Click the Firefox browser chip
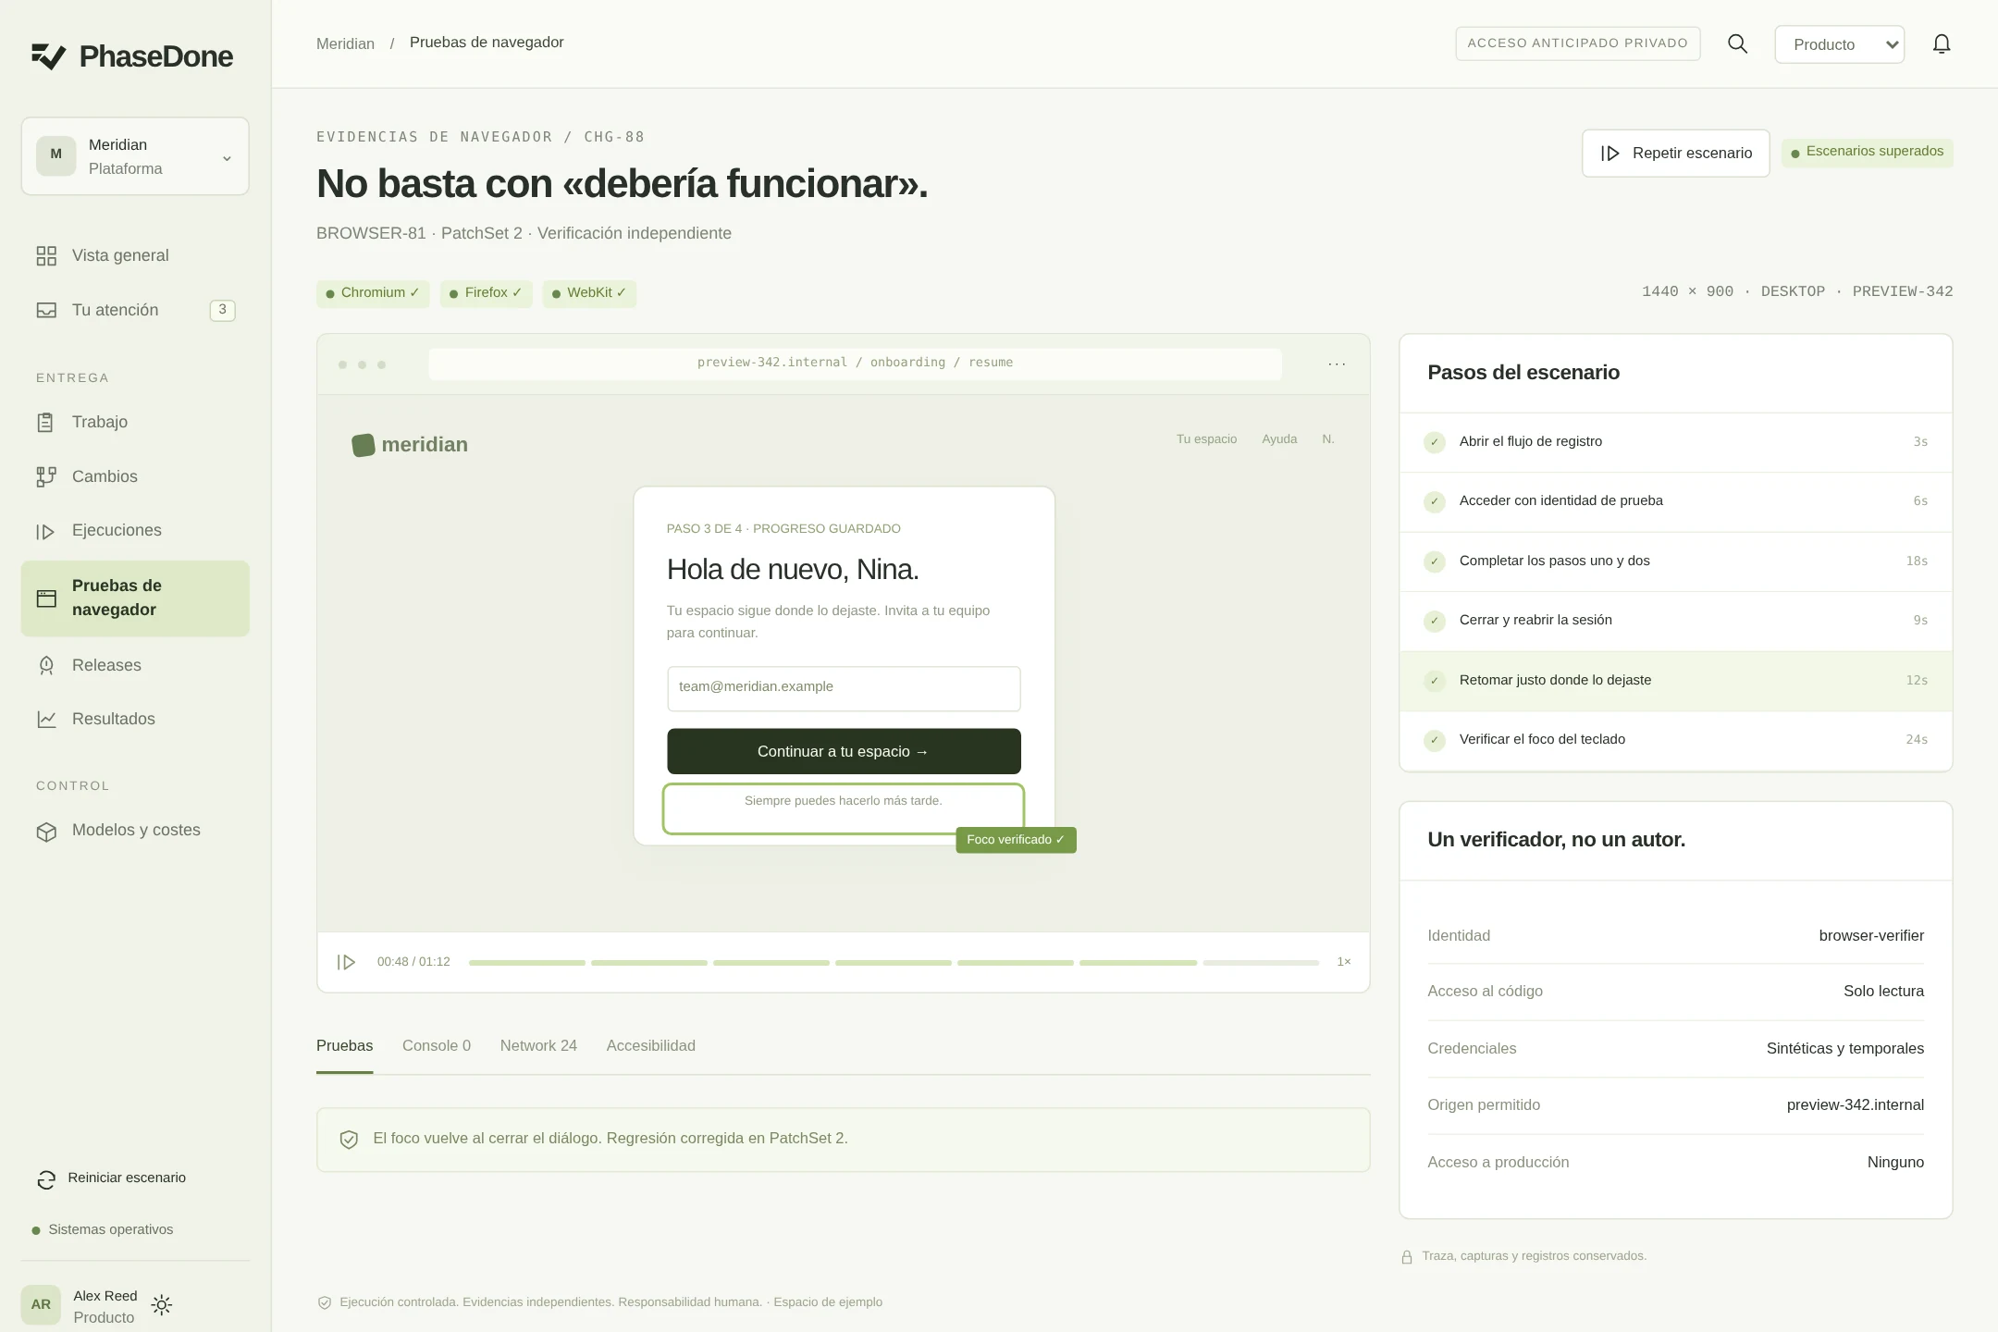The image size is (1998, 1332). [487, 293]
